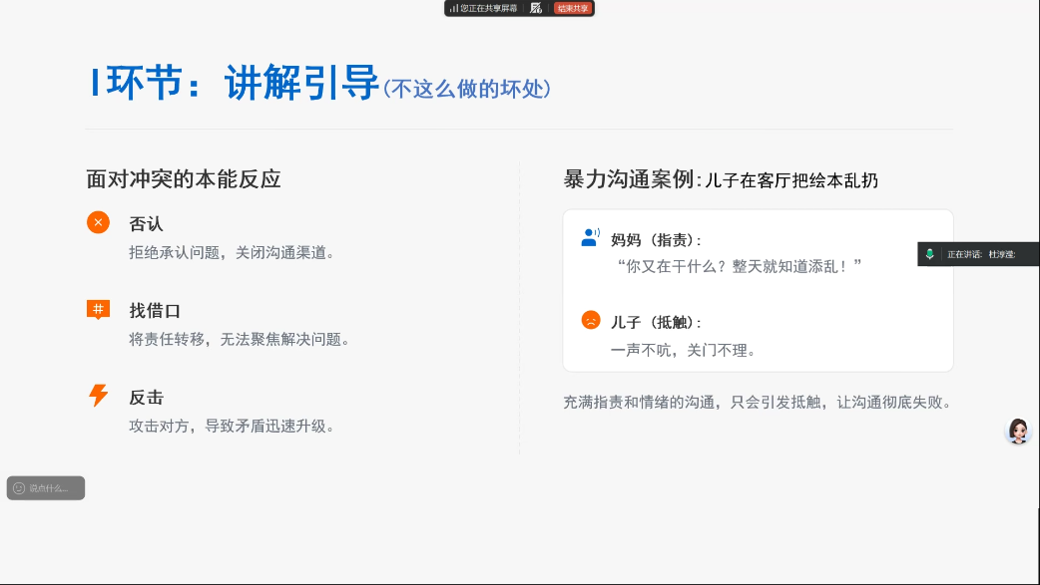Click the annotation icon in sharing bar

coord(536,8)
